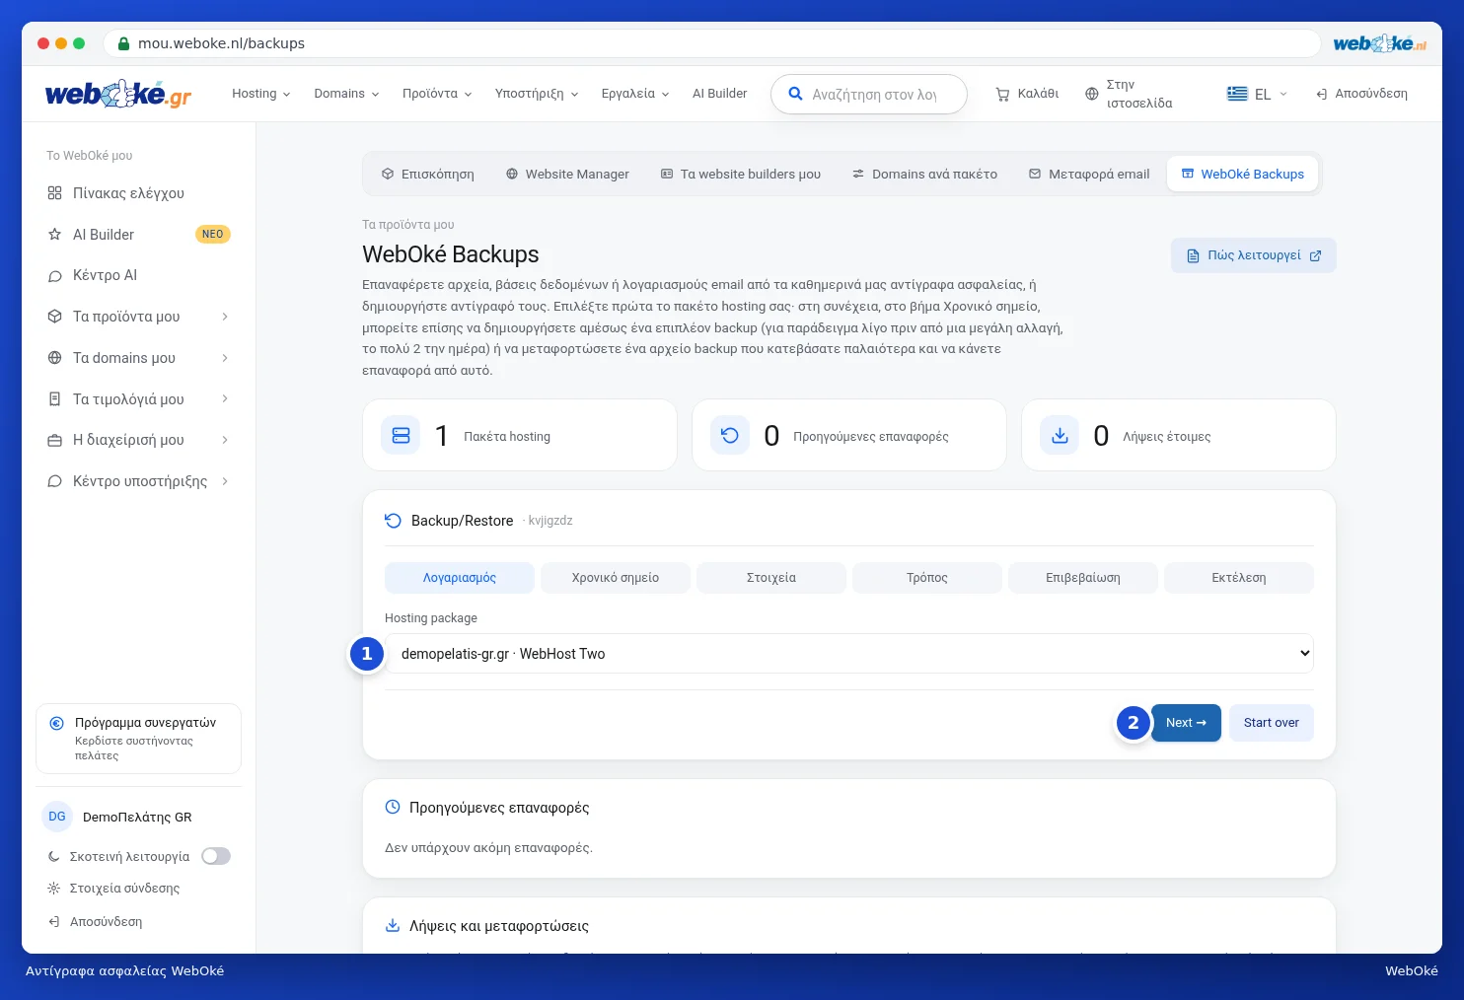The image size is (1464, 1000).
Task: Toggle Σκοτεινή λειτουργία dark mode switch
Action: [216, 856]
